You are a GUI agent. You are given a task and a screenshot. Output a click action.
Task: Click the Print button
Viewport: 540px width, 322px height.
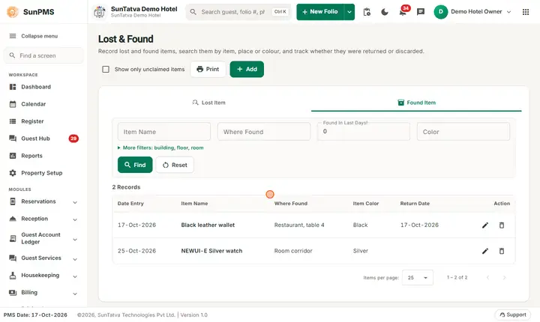click(208, 70)
